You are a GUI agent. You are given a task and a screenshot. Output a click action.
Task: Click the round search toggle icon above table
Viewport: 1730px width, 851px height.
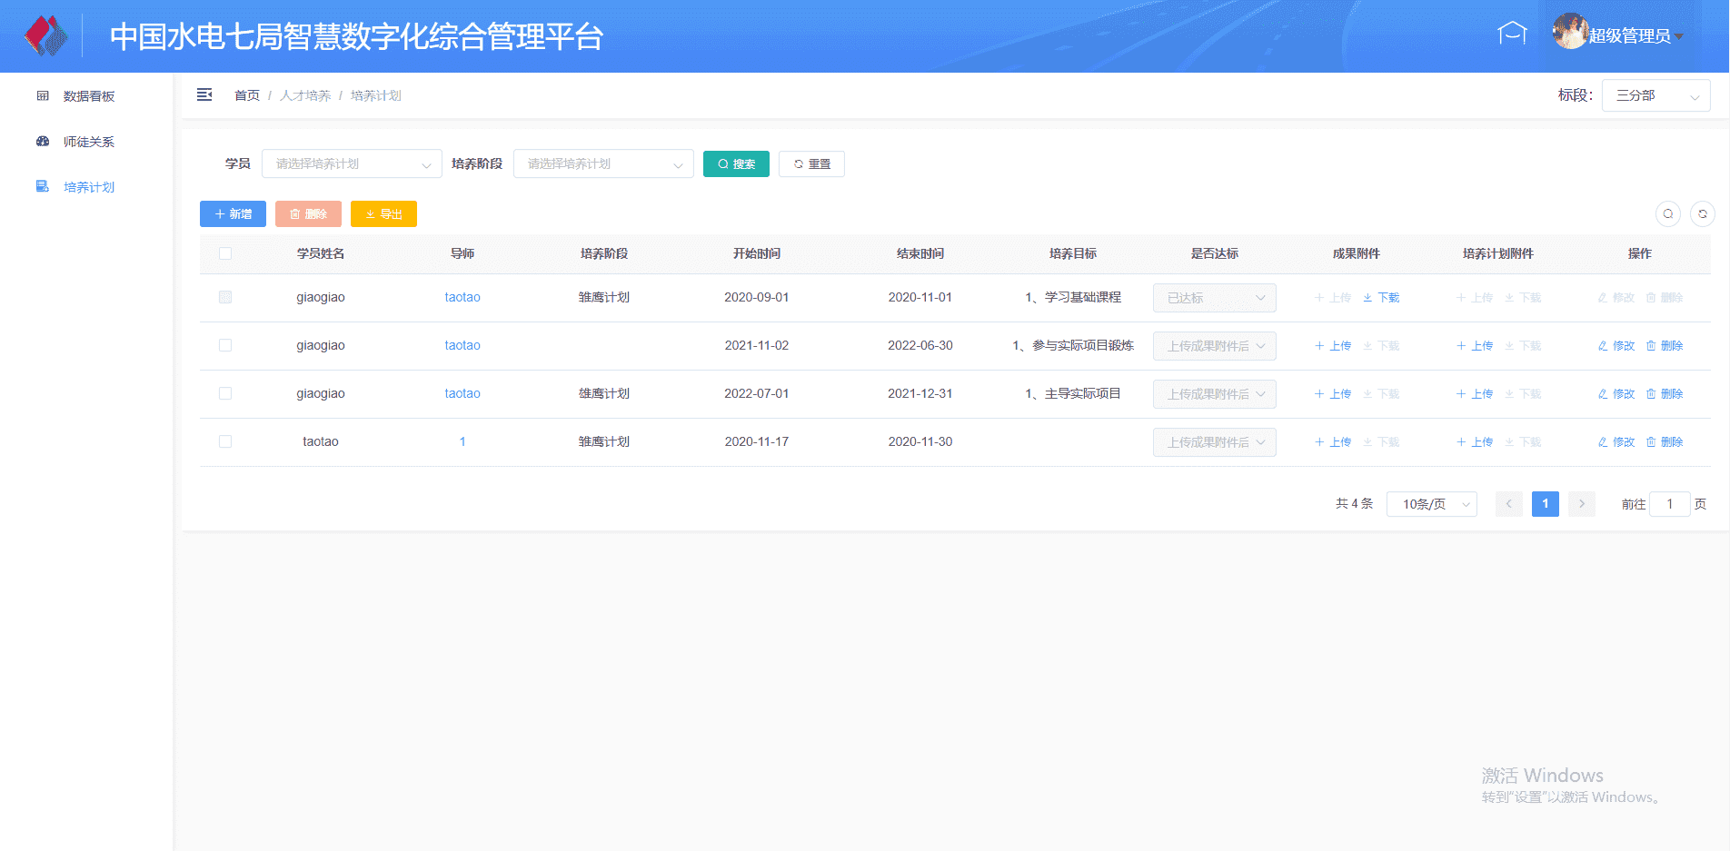1667,213
